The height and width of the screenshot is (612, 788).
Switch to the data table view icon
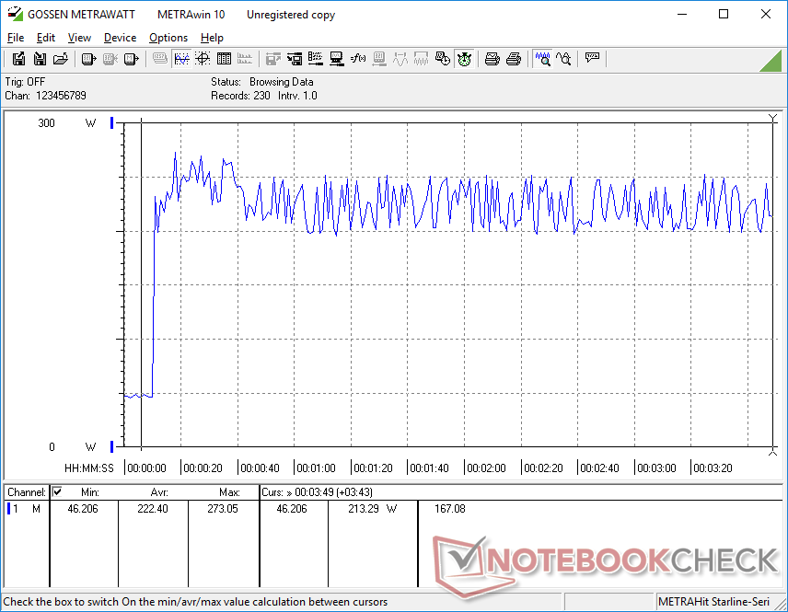click(x=224, y=59)
